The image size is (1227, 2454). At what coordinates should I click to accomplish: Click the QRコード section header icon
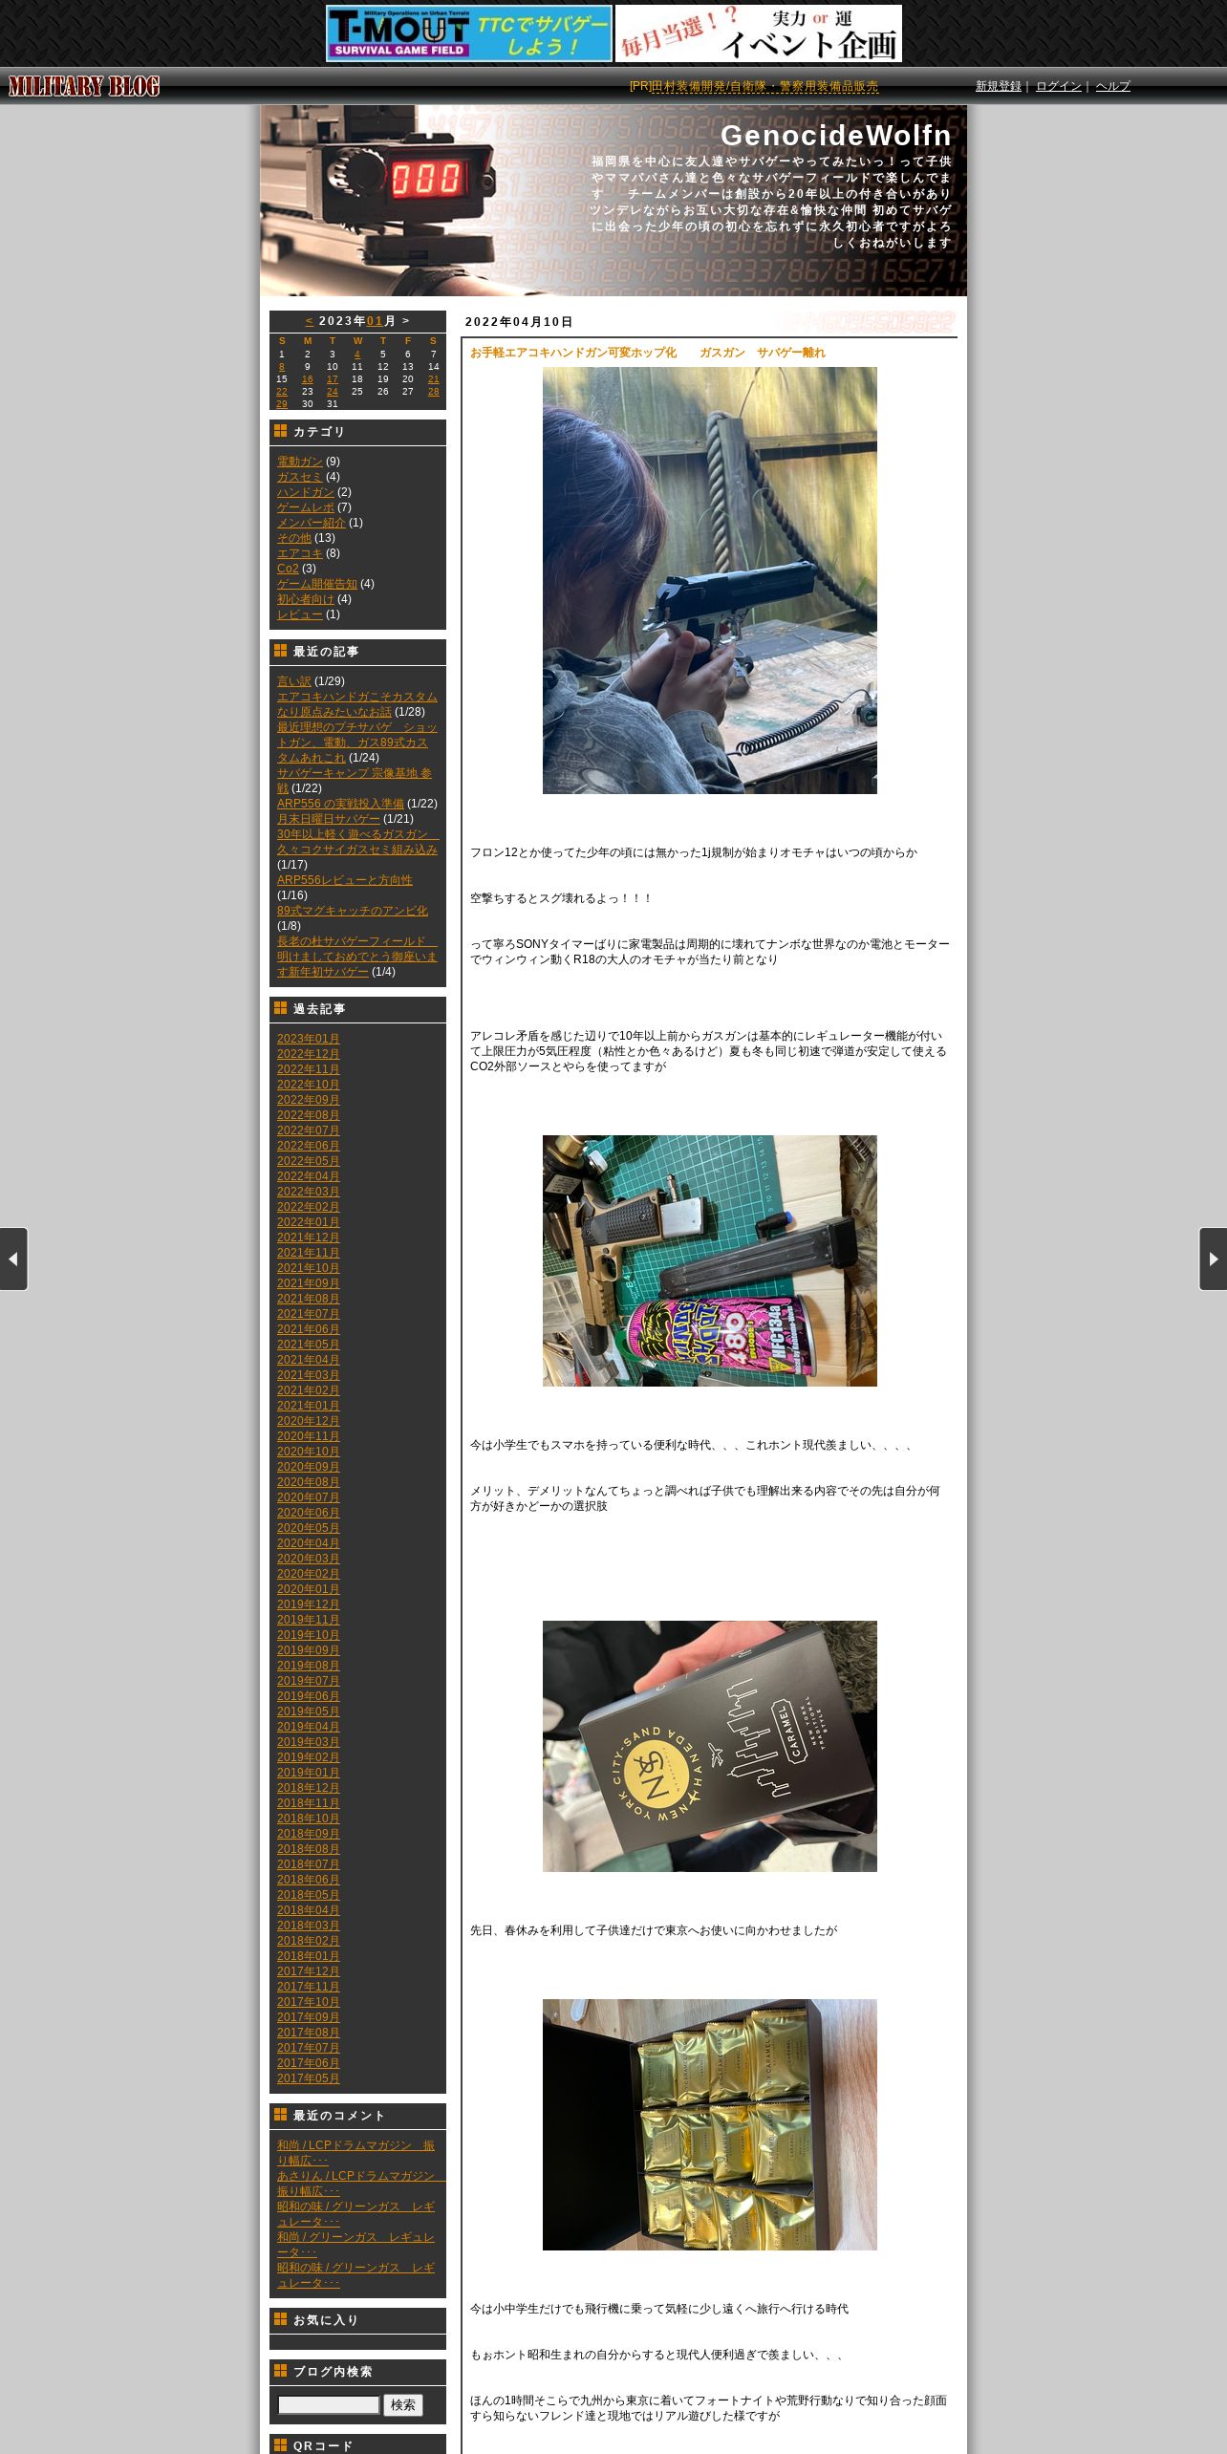pyautogui.click(x=280, y=2445)
